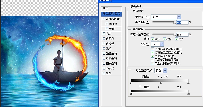The height and width of the screenshot is (107, 203).
Task: Click the 本图层 gradient bar
Action: tap(160, 80)
